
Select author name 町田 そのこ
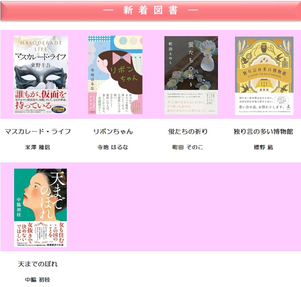point(188,147)
